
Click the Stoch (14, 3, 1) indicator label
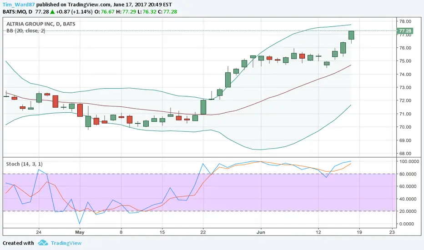(x=24, y=164)
